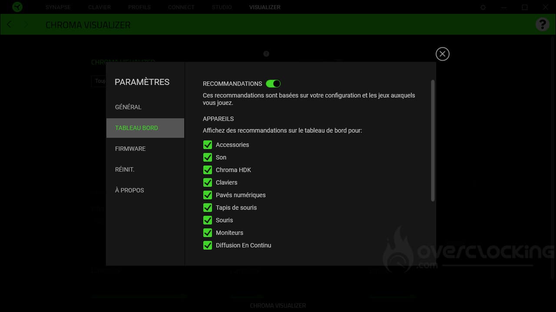The height and width of the screenshot is (312, 556).
Task: Uncheck the Pavés numériques checkbox
Action: click(x=208, y=195)
